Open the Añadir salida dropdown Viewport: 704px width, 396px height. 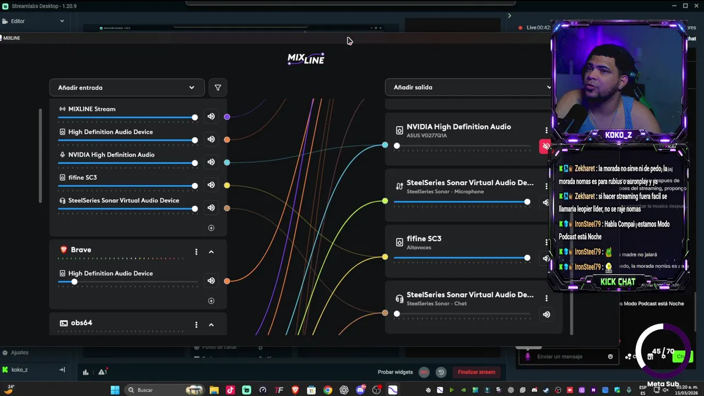469,87
